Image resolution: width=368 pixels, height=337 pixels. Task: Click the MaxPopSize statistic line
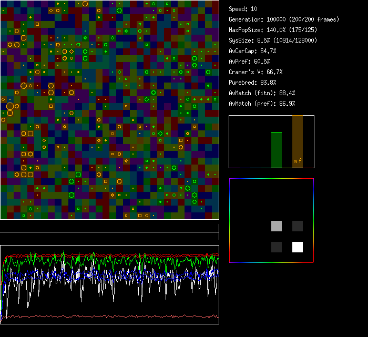(277, 30)
